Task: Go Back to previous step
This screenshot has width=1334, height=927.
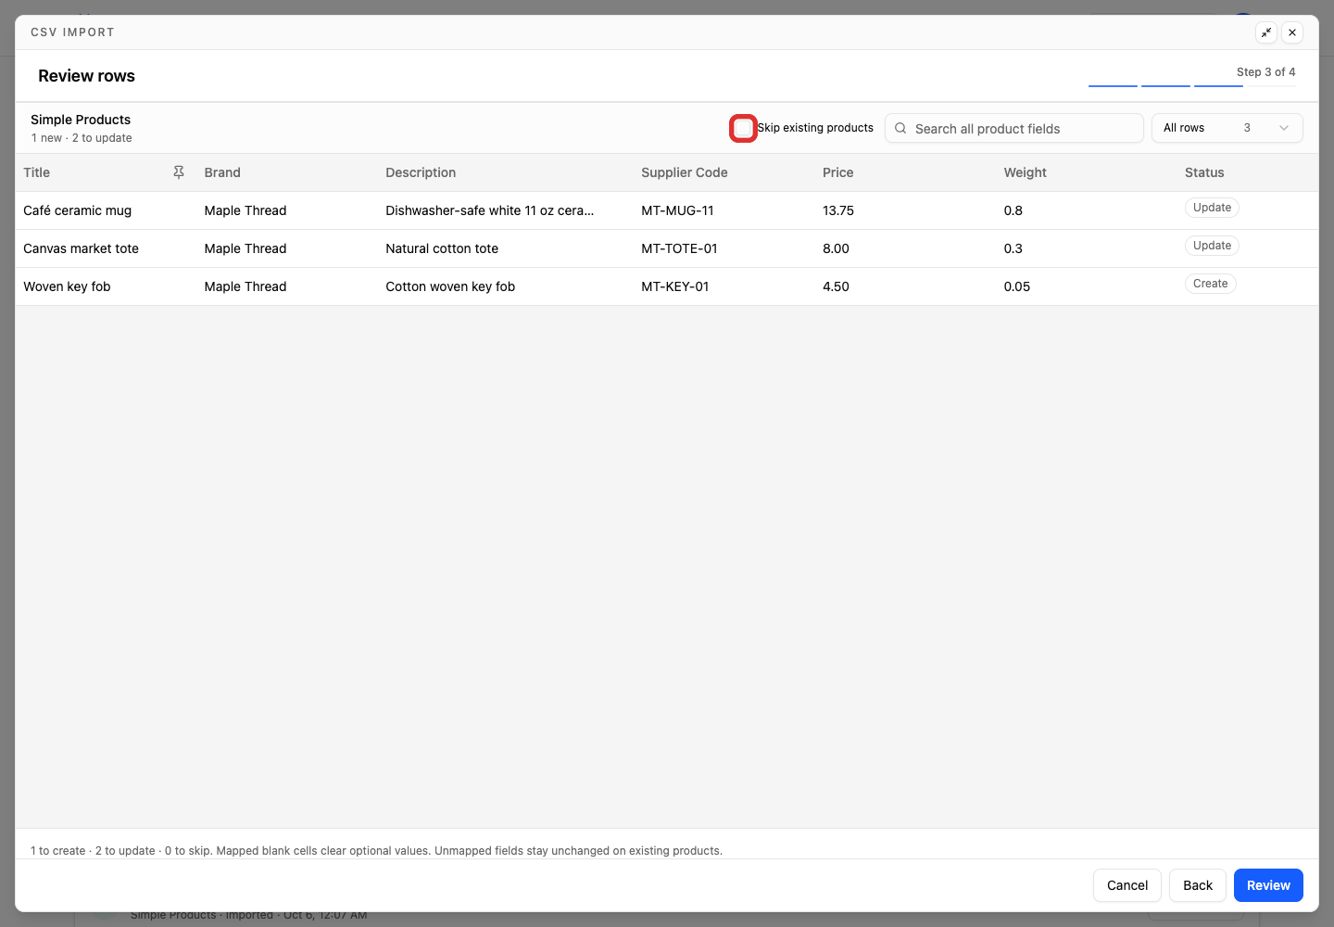Action: click(1198, 885)
